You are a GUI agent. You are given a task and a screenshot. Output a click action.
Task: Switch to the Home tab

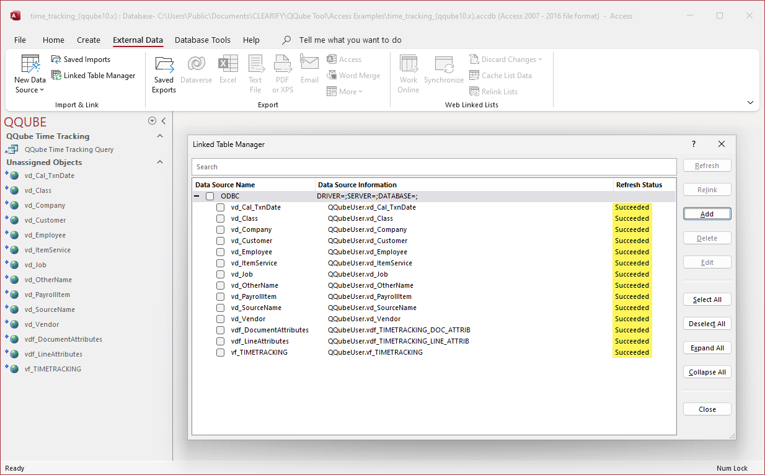pos(53,40)
